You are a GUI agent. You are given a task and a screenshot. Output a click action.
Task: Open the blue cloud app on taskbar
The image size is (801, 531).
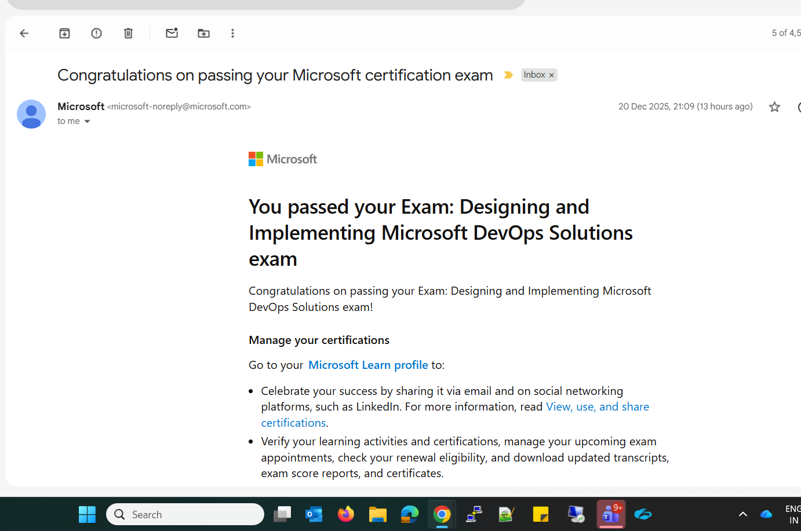(x=643, y=514)
